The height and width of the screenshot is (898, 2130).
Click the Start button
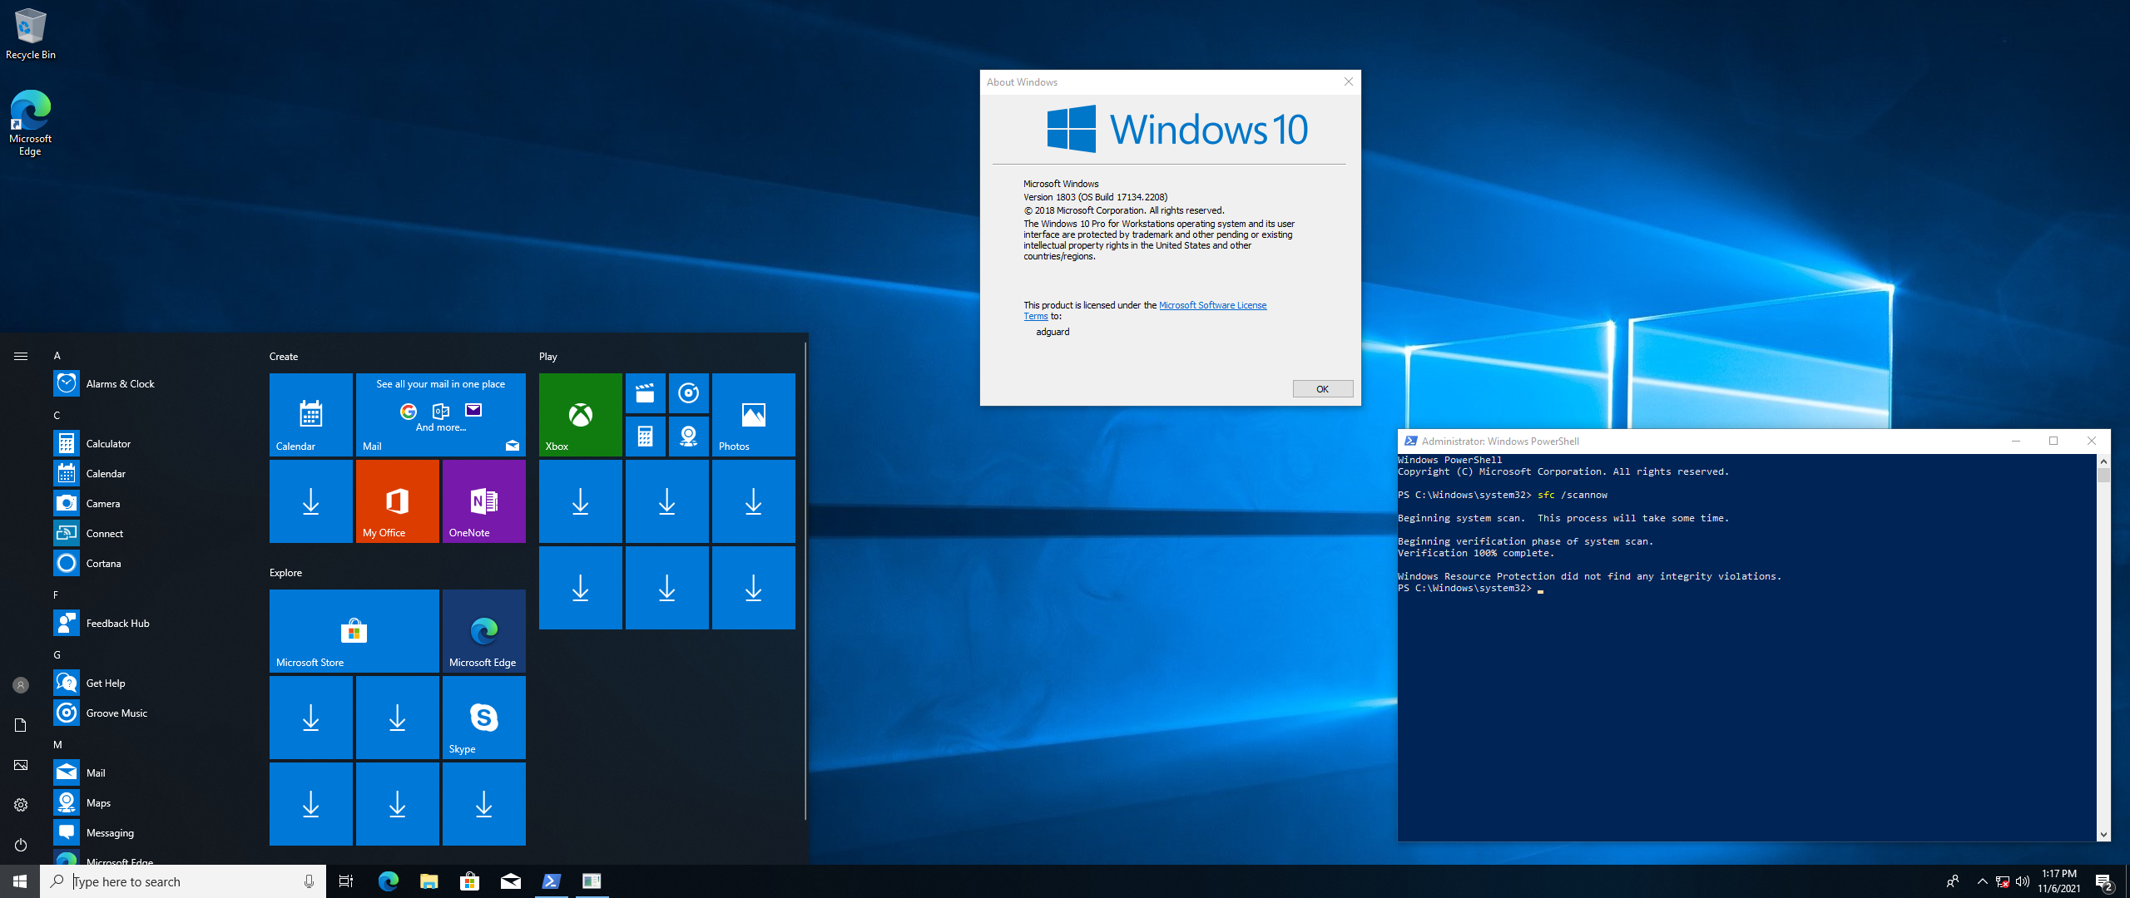(20, 881)
